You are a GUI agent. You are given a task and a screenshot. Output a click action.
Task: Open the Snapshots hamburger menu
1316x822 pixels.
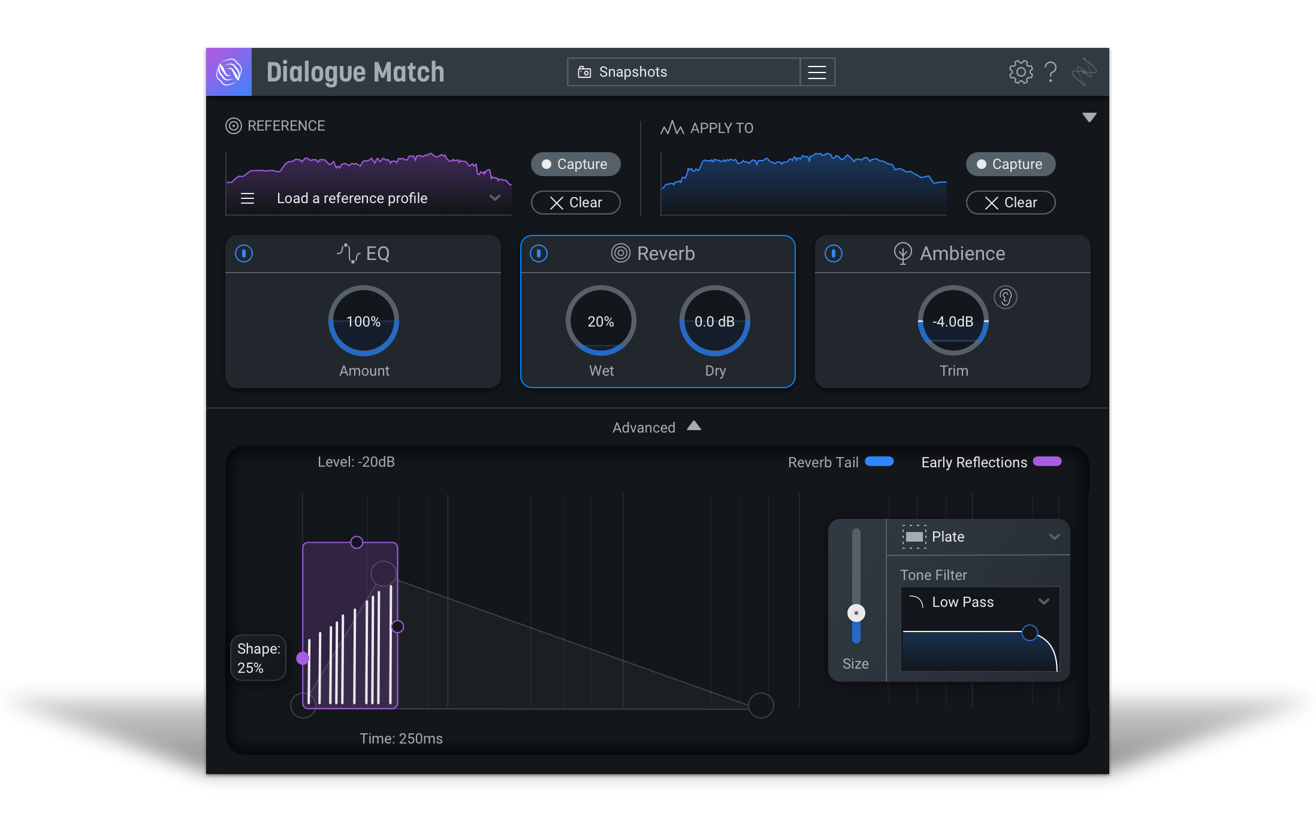(817, 72)
